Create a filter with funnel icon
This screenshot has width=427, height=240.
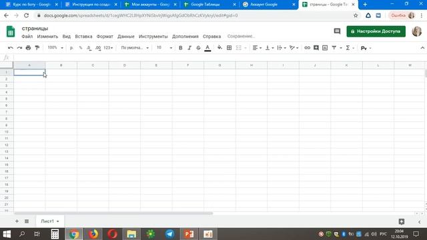tap(334, 48)
